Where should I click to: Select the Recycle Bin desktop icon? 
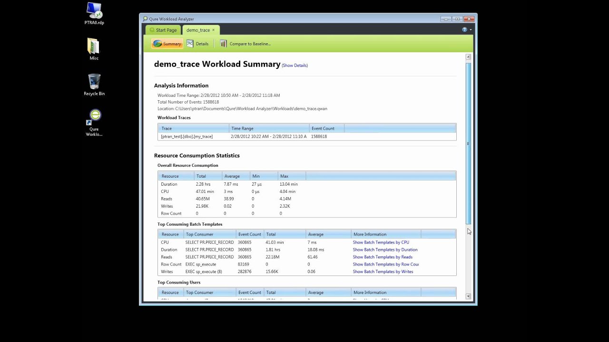[94, 85]
